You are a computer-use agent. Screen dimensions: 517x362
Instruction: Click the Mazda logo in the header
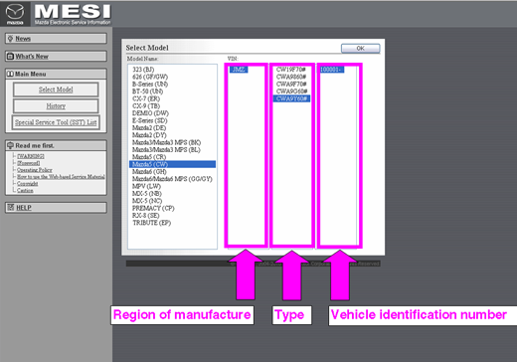15,14
